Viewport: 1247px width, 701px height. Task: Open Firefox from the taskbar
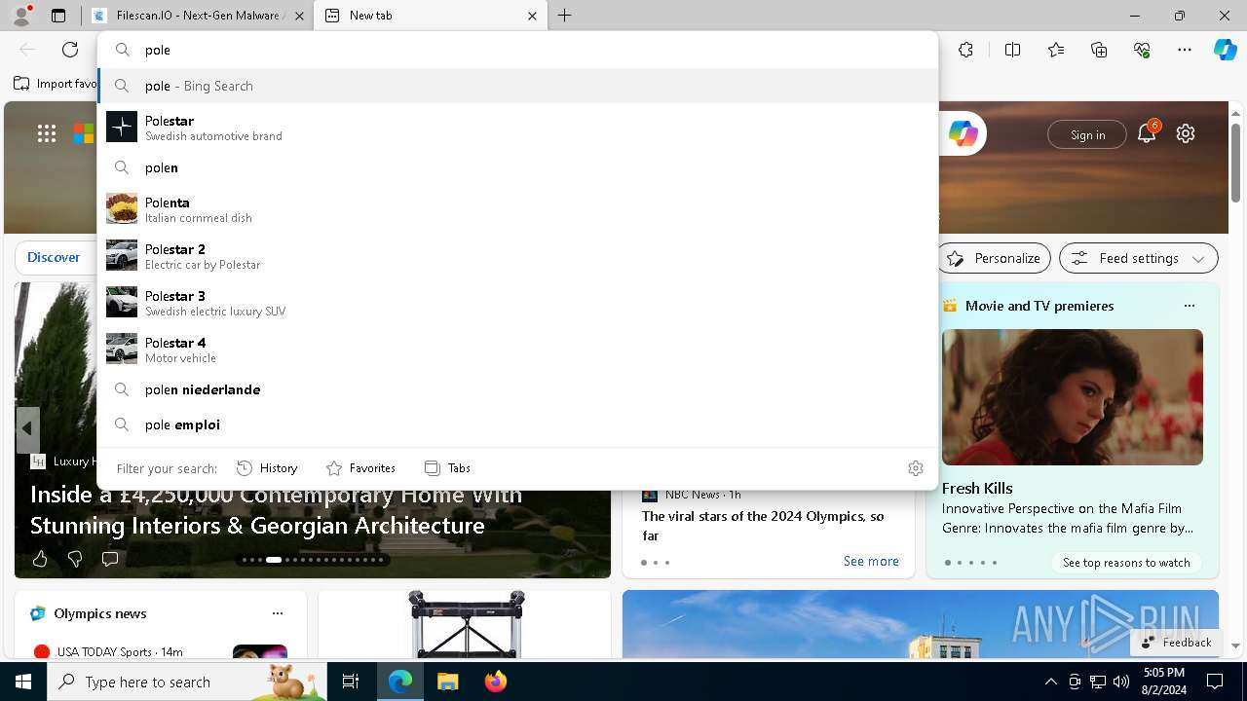pos(495,682)
